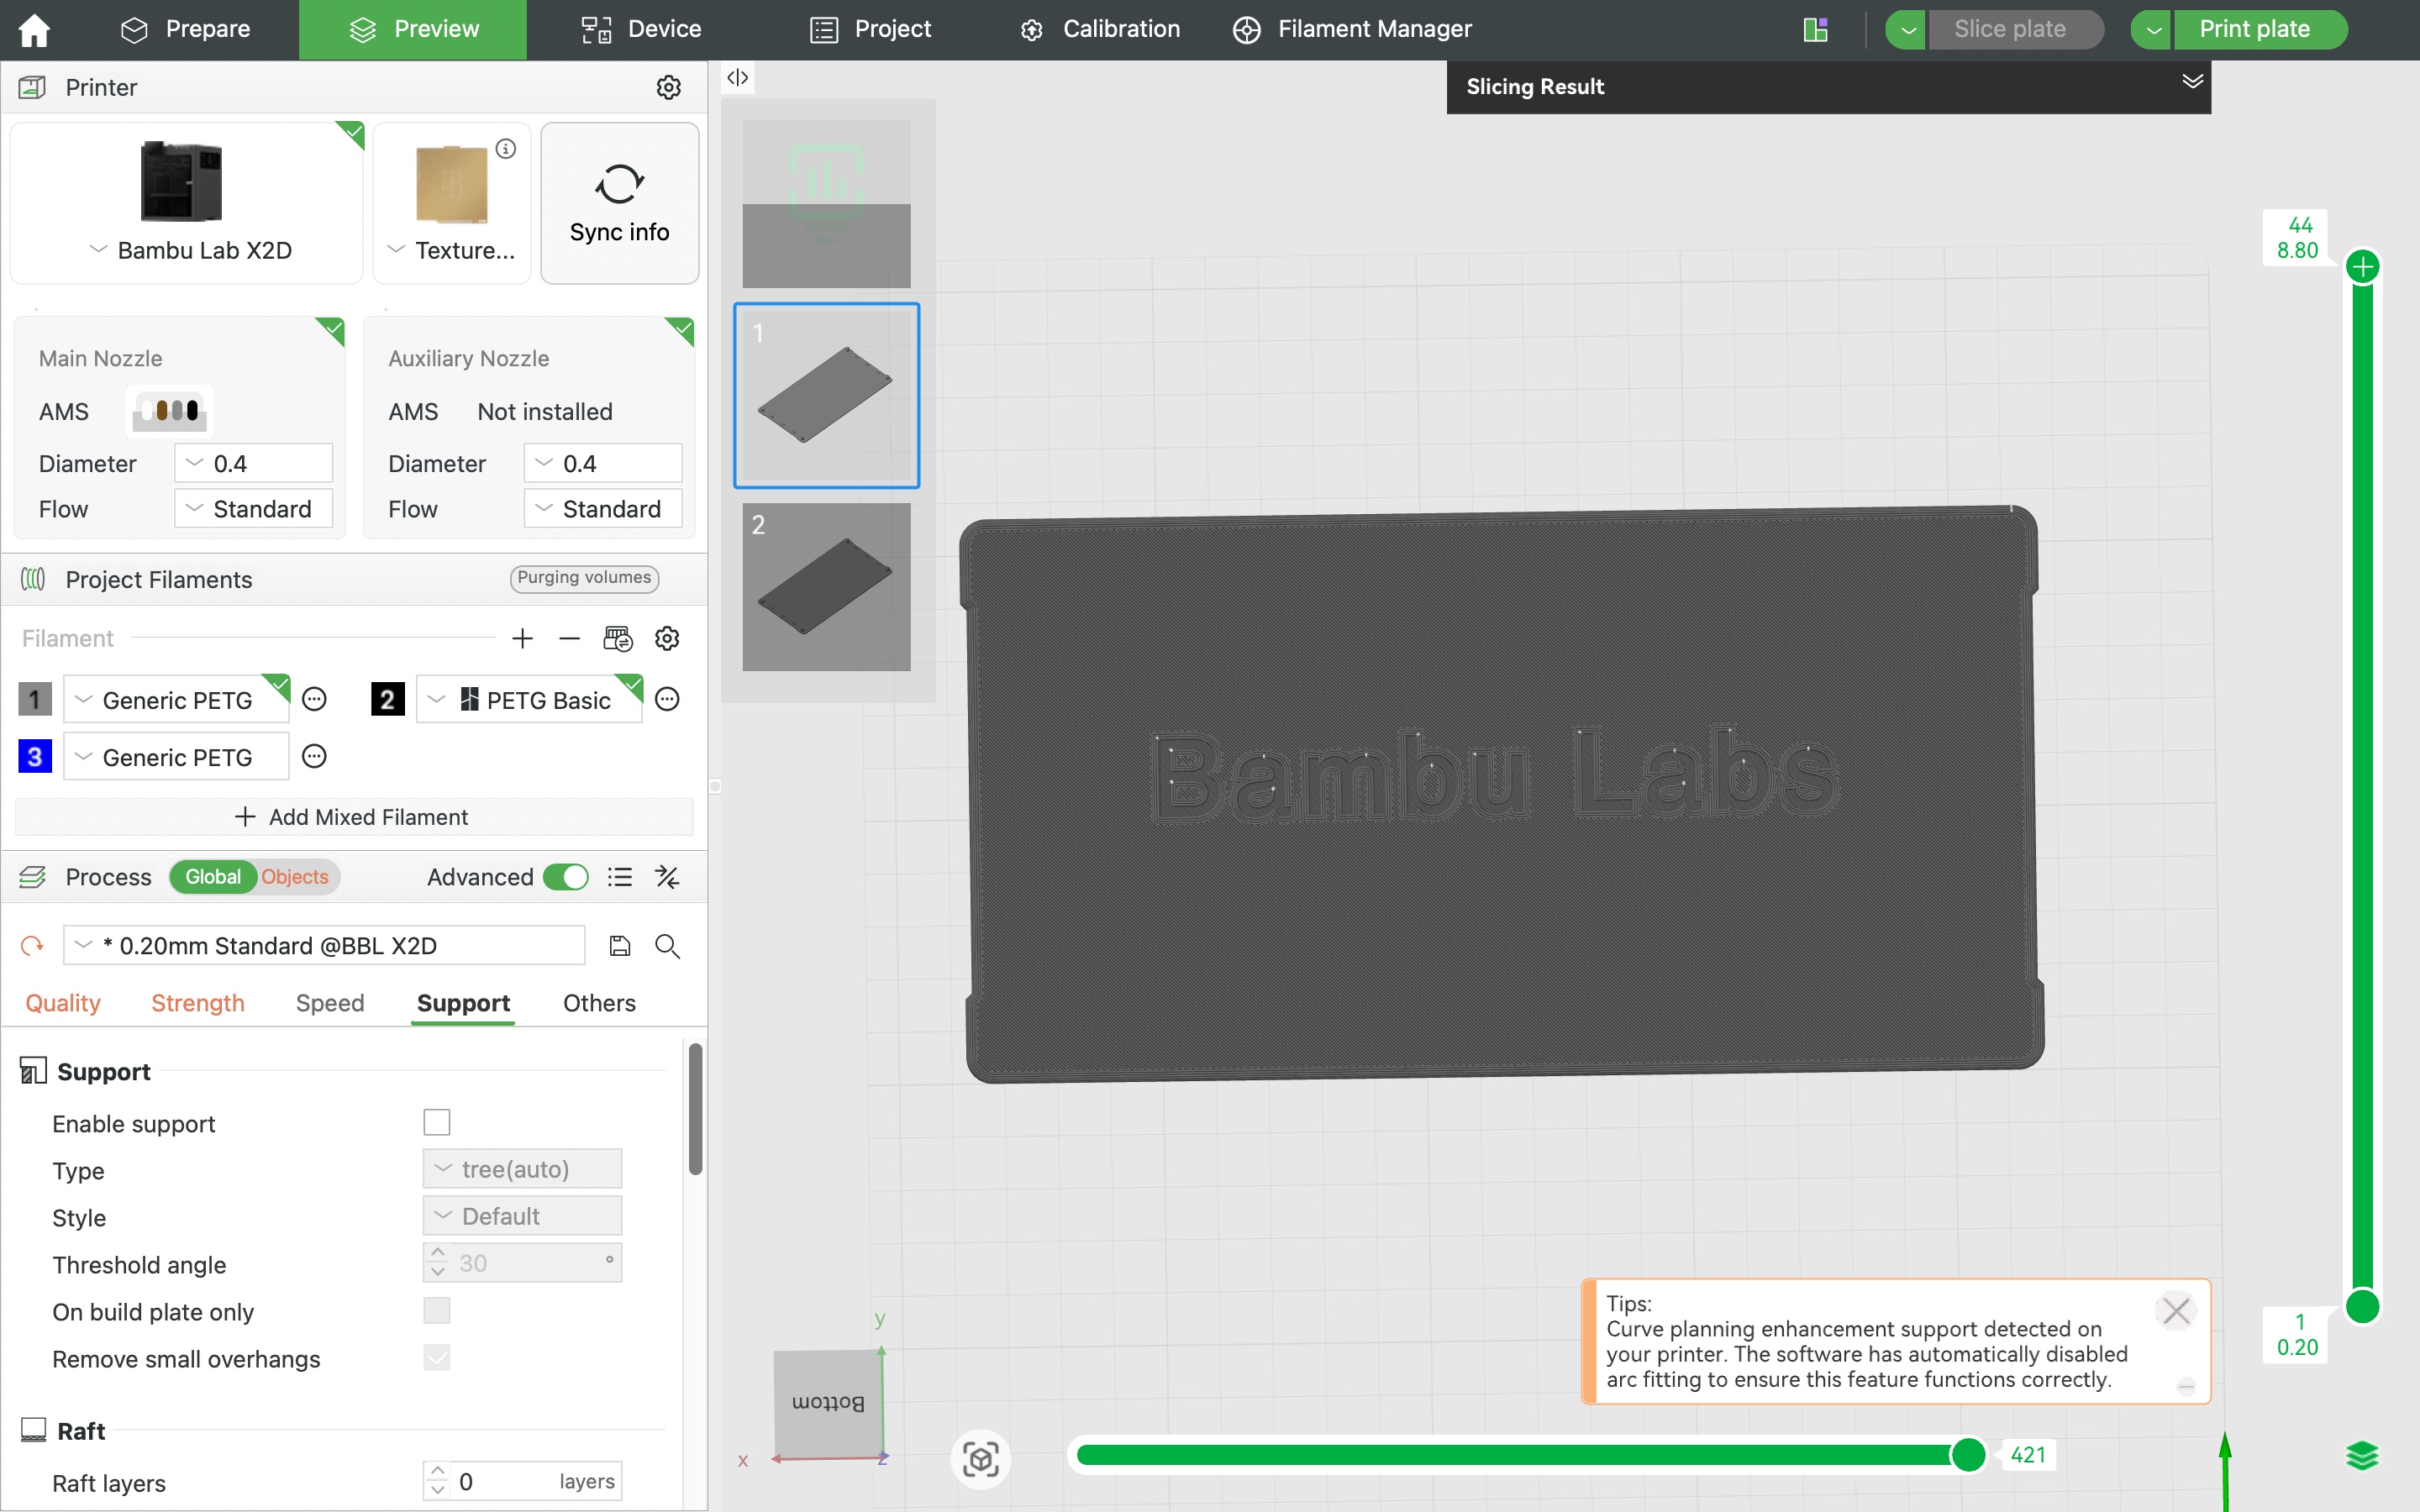Screen dimensions: 2420x1512
Task: Collapse the sidebar panel arrows icon
Action: [x=737, y=78]
